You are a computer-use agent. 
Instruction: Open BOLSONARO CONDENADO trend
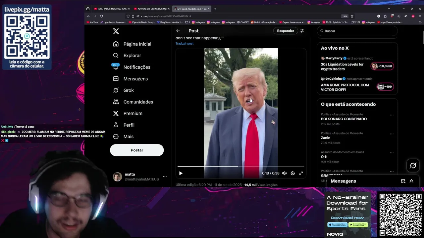(x=344, y=119)
